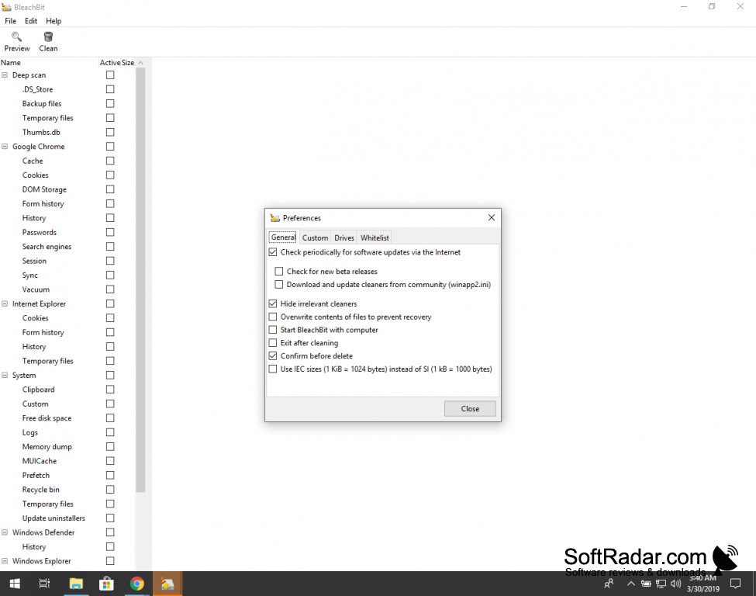Select the Update uninstallers item
Image resolution: width=756 pixels, height=596 pixels.
point(54,518)
